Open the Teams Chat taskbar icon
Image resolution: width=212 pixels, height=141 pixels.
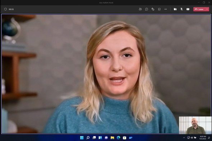[x=106, y=138]
